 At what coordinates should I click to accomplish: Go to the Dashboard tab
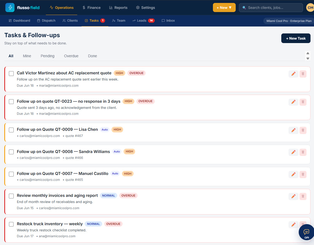pyautogui.click(x=19, y=21)
